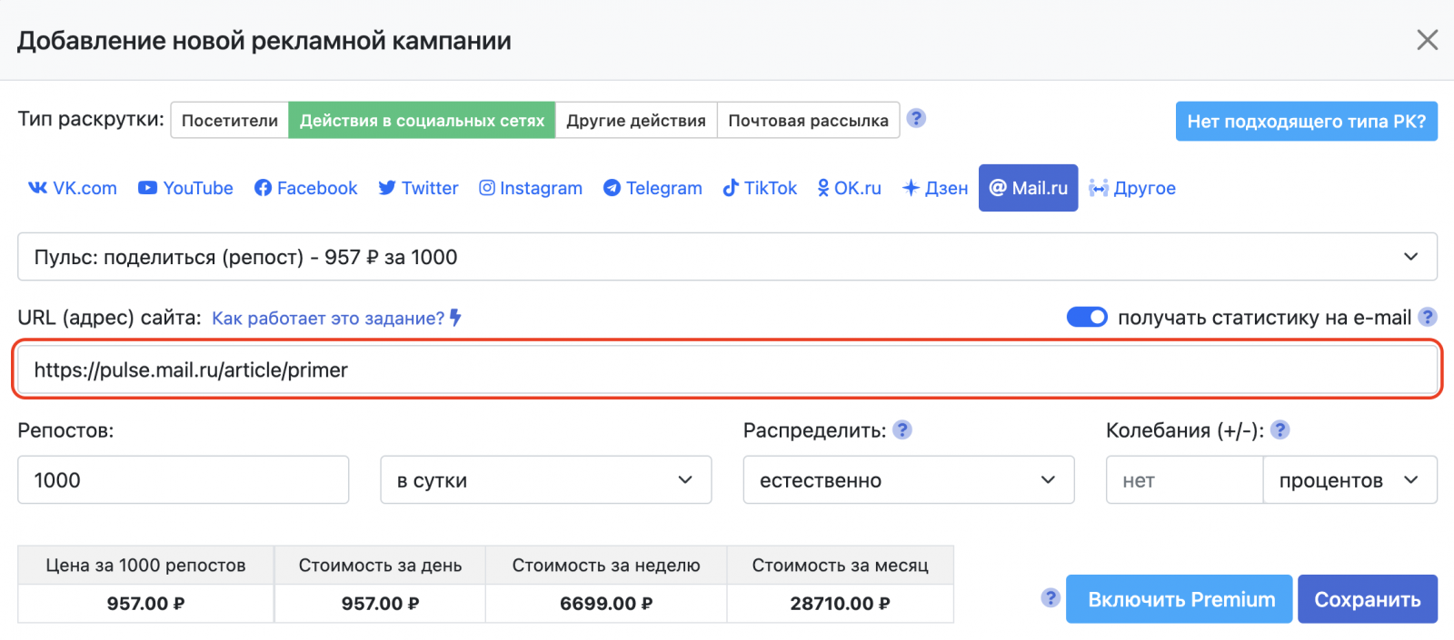Open the 'в сутки' period dropdown
This screenshot has width=1454, height=640.
(x=545, y=480)
